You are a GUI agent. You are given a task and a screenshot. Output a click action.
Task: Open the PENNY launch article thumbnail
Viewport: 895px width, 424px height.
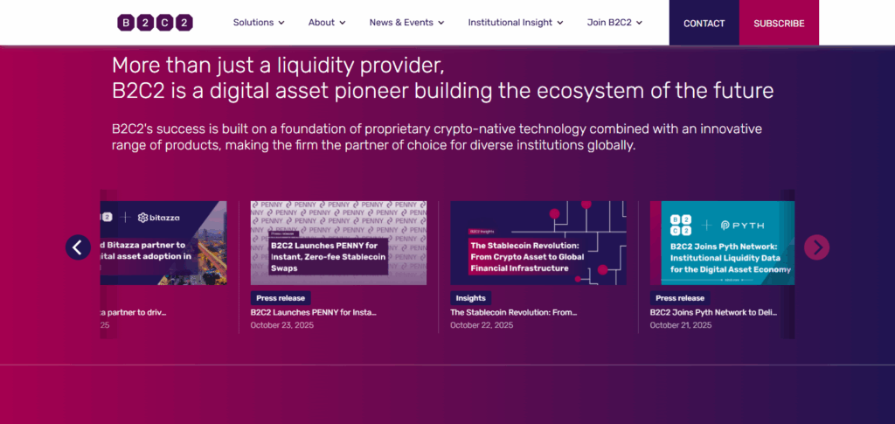tap(338, 242)
